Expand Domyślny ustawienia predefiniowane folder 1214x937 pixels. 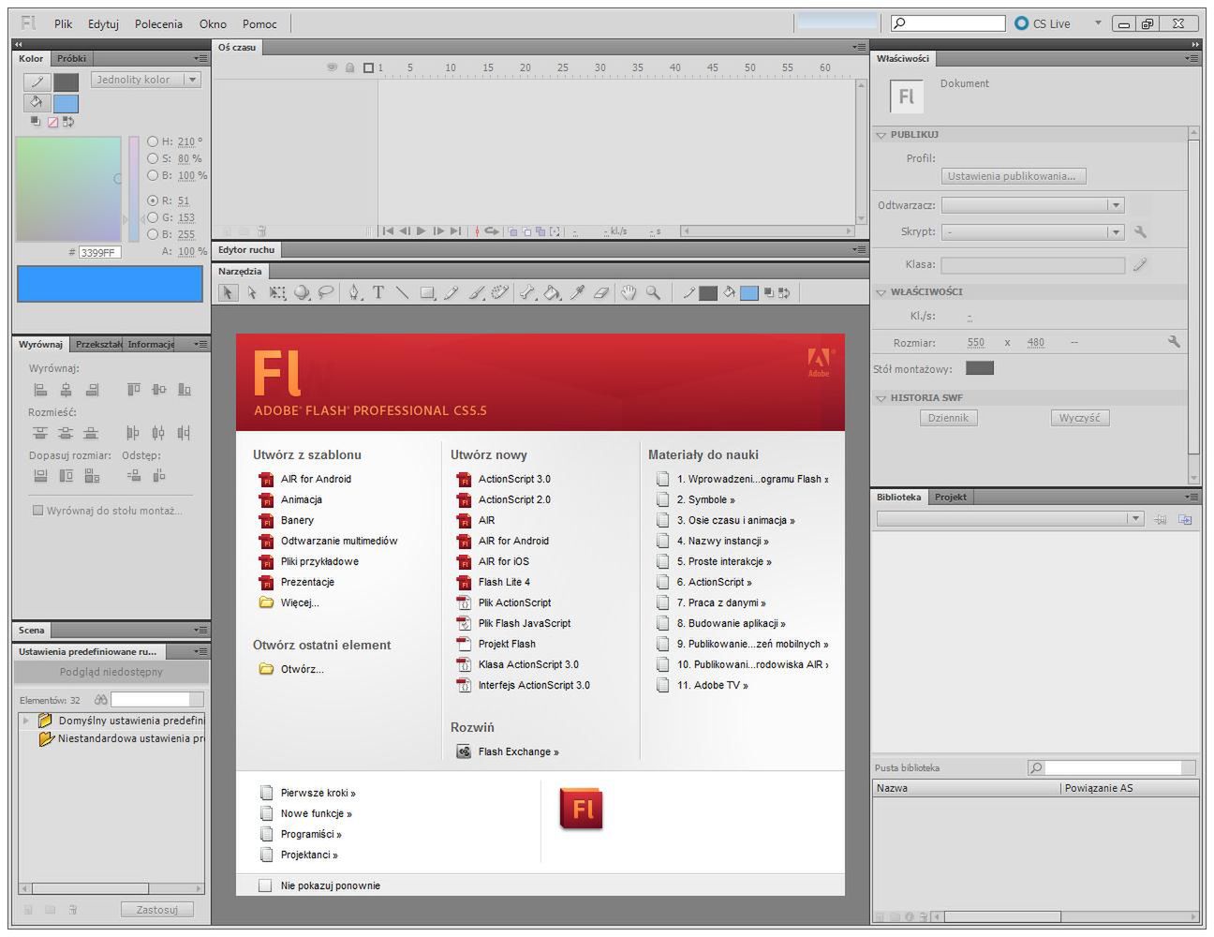coord(26,721)
